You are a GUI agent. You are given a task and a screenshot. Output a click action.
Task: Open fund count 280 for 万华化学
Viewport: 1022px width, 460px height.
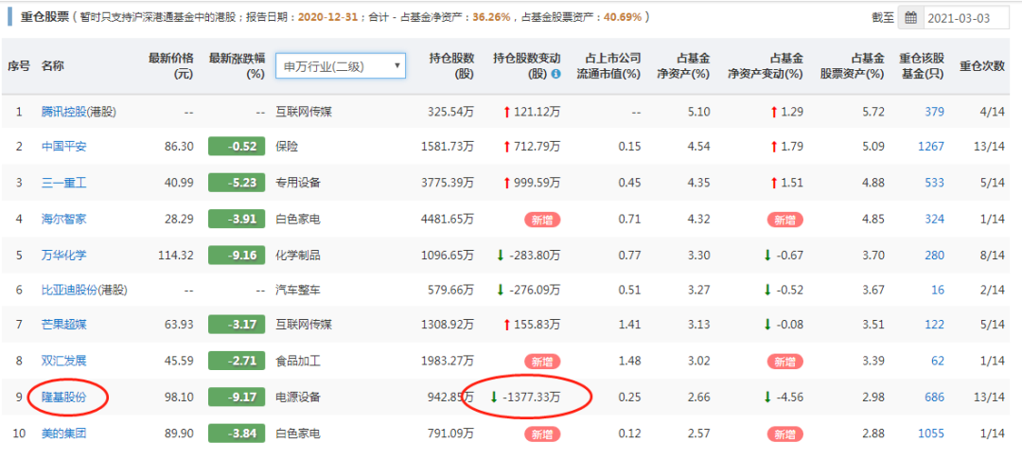(934, 255)
